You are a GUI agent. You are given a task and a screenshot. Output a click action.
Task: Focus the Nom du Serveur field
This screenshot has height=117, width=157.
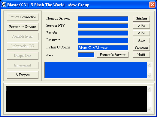coord(103,19)
